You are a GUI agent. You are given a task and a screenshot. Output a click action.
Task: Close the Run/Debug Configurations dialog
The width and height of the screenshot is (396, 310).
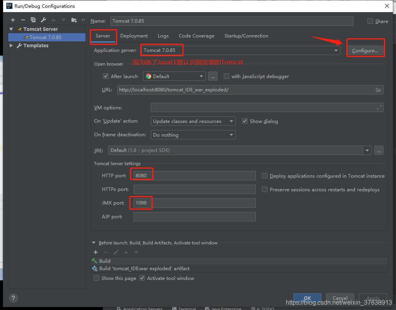[387, 6]
